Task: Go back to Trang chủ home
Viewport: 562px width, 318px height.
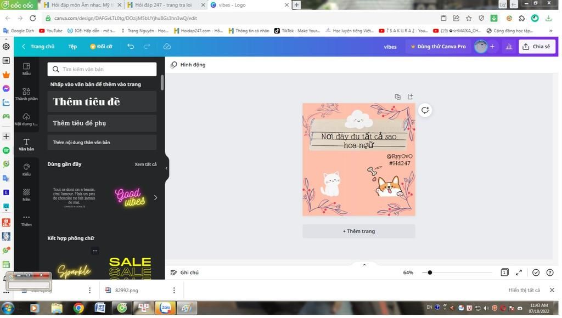Action: point(38,47)
